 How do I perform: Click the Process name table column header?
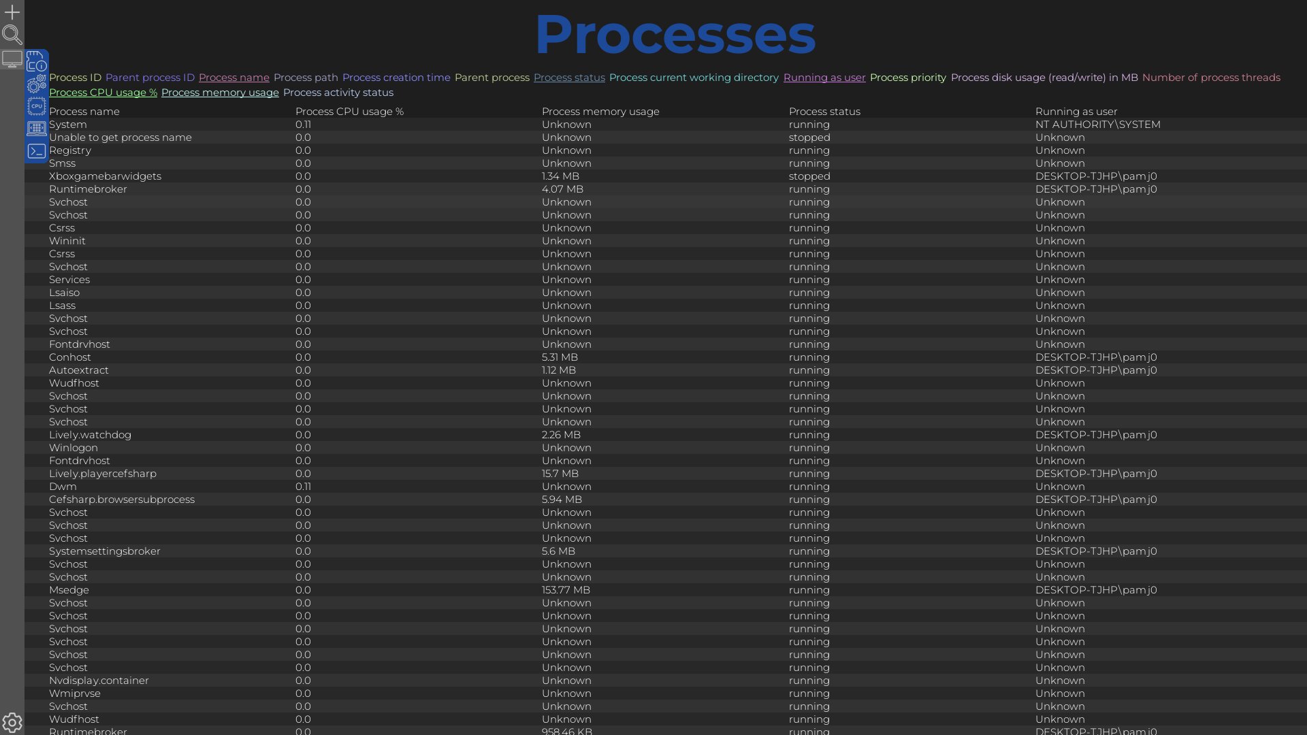point(84,112)
